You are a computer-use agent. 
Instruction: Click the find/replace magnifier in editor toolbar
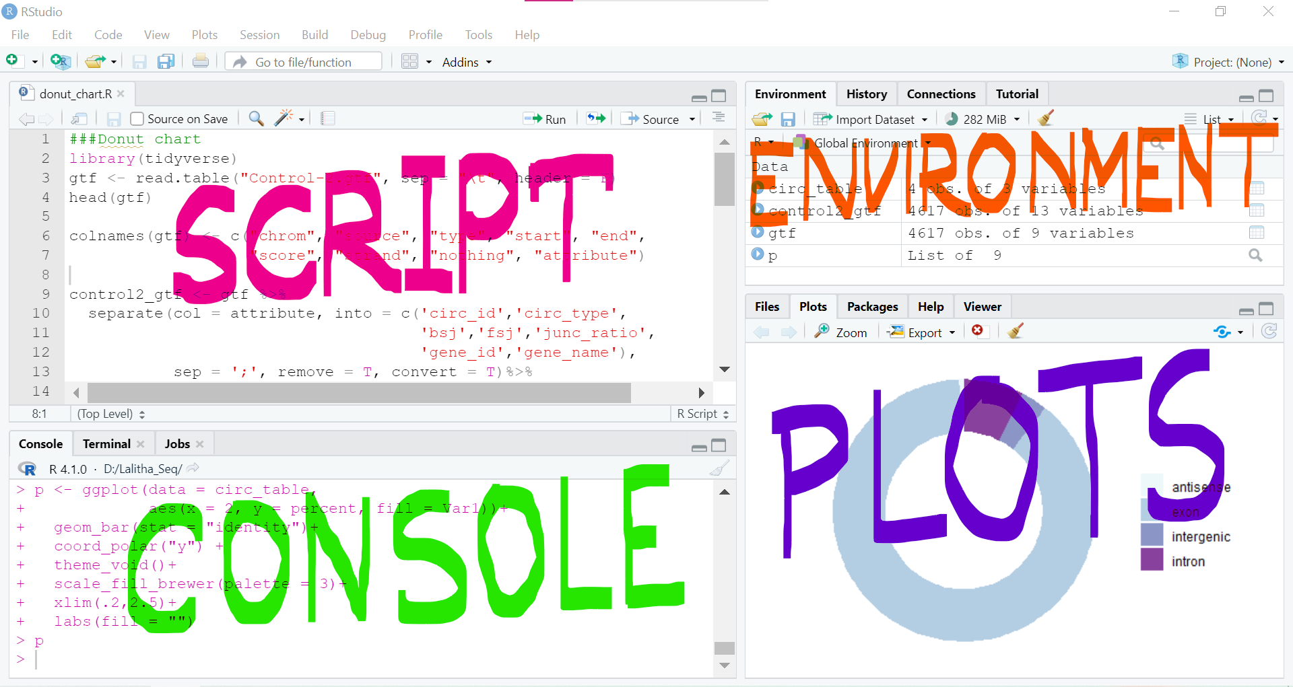[x=256, y=118]
